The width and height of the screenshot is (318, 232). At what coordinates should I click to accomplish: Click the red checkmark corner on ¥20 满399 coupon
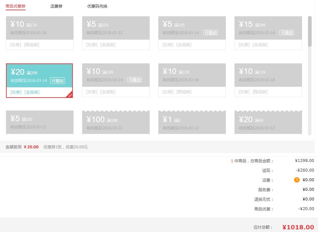coord(70,95)
